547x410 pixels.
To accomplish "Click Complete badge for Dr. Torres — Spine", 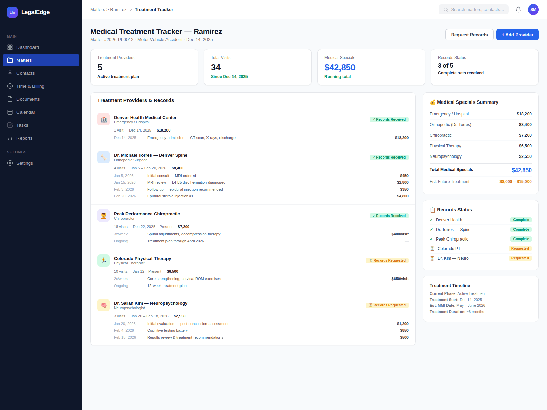I will pos(521,230).
